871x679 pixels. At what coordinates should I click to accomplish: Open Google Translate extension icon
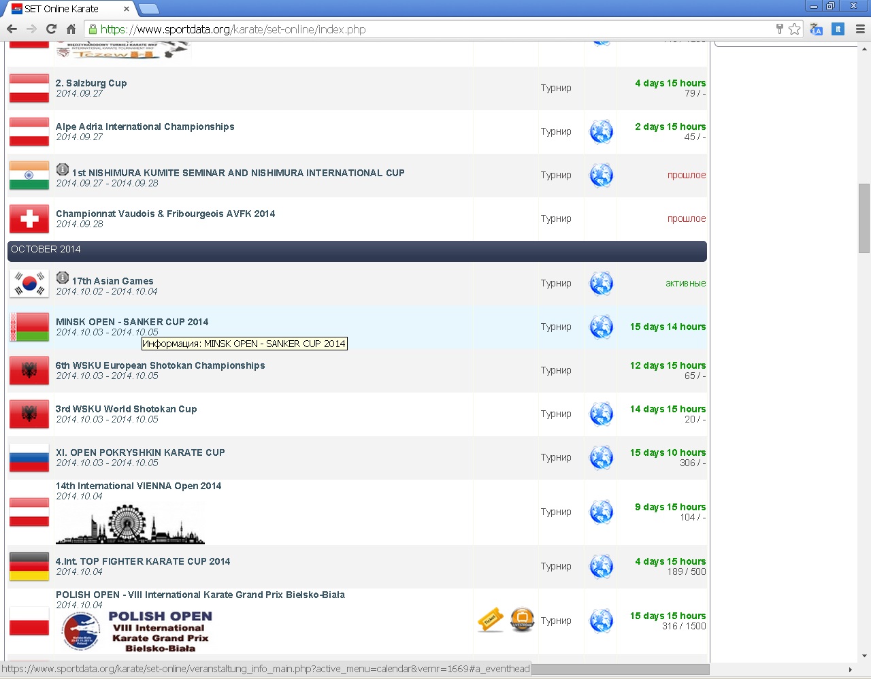tap(817, 29)
